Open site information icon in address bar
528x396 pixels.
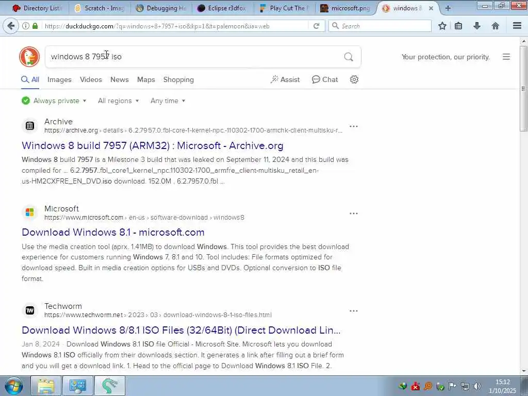[x=26, y=26]
